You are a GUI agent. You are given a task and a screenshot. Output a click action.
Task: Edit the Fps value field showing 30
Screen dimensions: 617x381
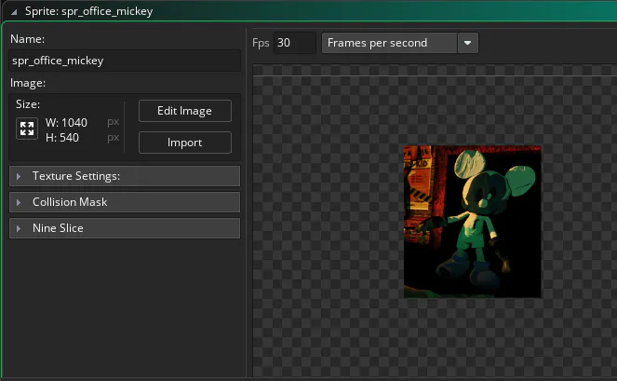click(295, 43)
